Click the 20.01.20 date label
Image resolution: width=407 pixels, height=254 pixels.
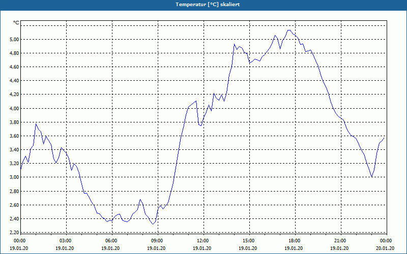click(x=385, y=248)
